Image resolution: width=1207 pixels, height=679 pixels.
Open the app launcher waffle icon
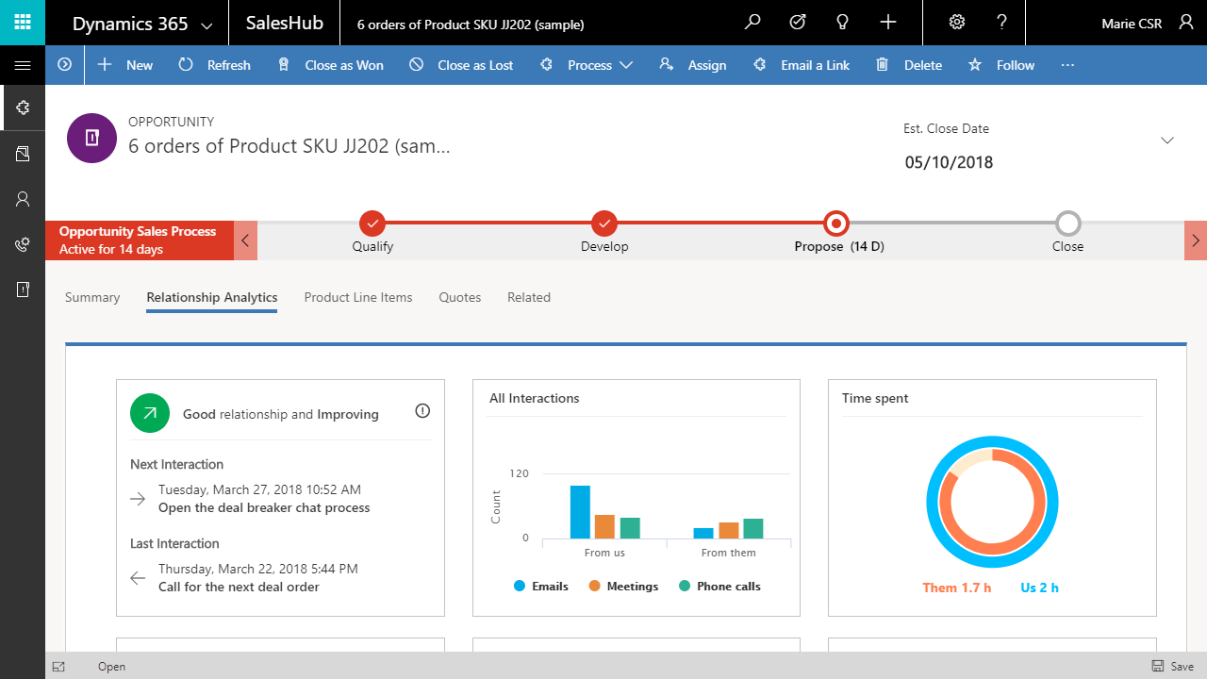23,23
